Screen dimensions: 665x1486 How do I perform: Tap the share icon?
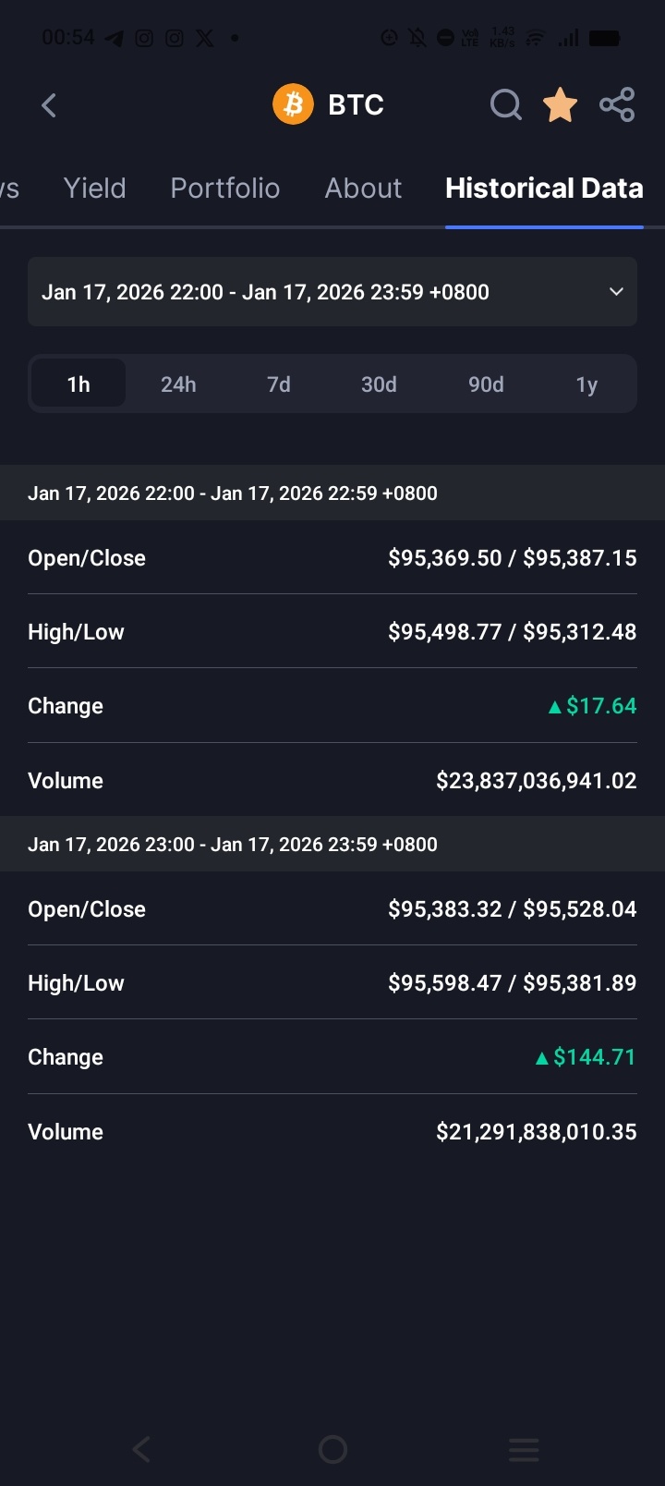(617, 105)
